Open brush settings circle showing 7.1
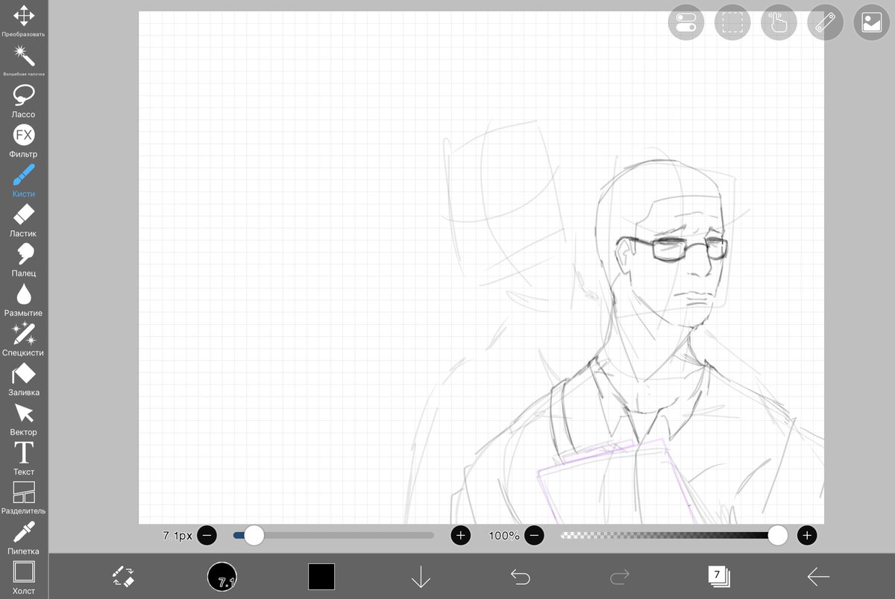895x599 pixels. tap(222, 576)
